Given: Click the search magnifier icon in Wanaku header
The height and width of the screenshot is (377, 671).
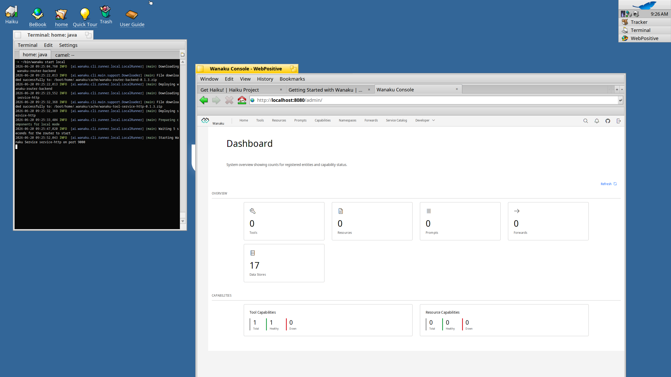Looking at the screenshot, I should click(586, 121).
